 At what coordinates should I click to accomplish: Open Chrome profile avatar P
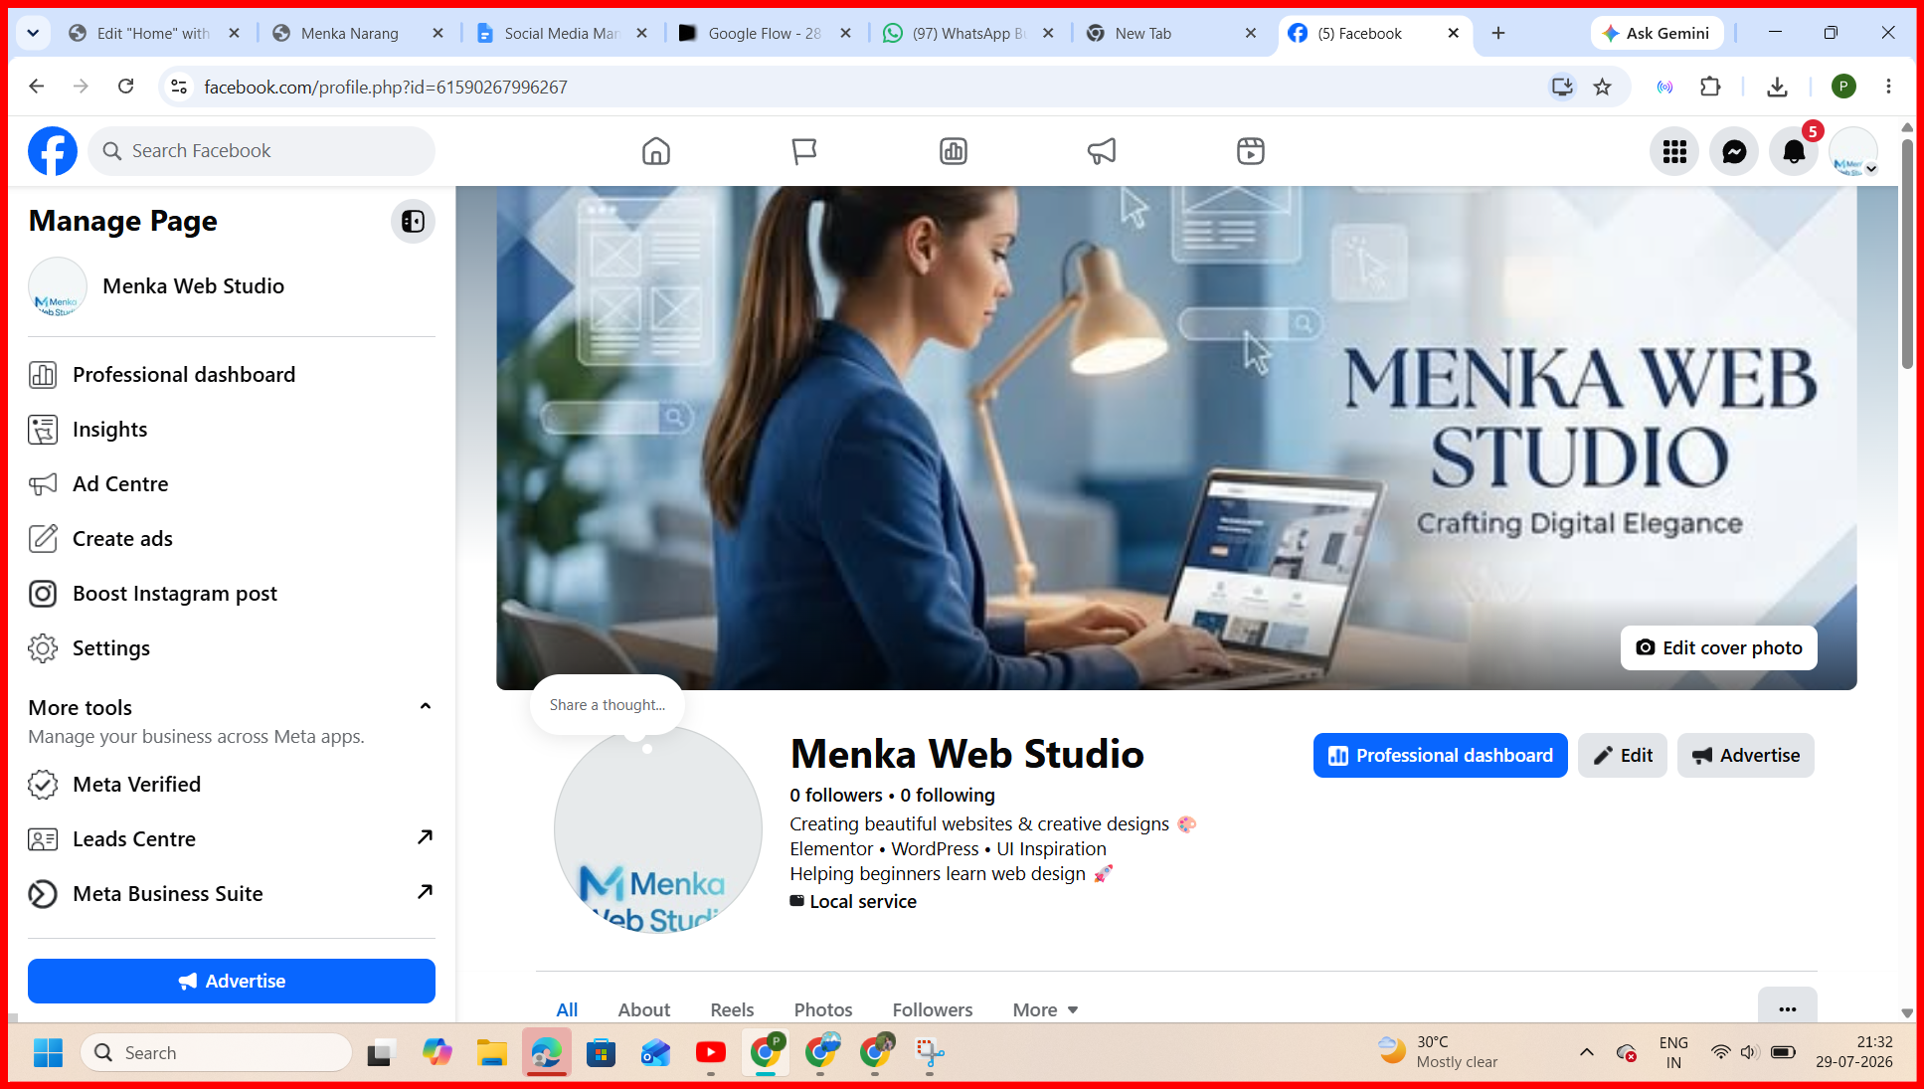click(1843, 87)
